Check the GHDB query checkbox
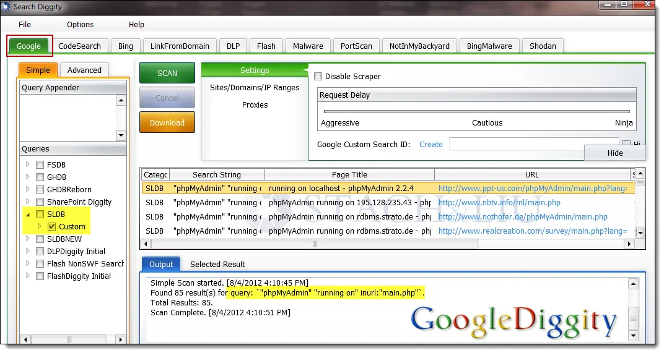 tap(40, 177)
